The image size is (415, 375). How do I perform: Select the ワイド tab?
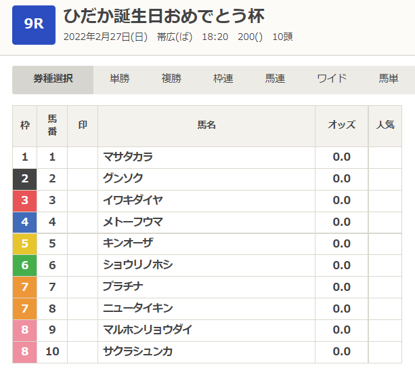pos(332,79)
